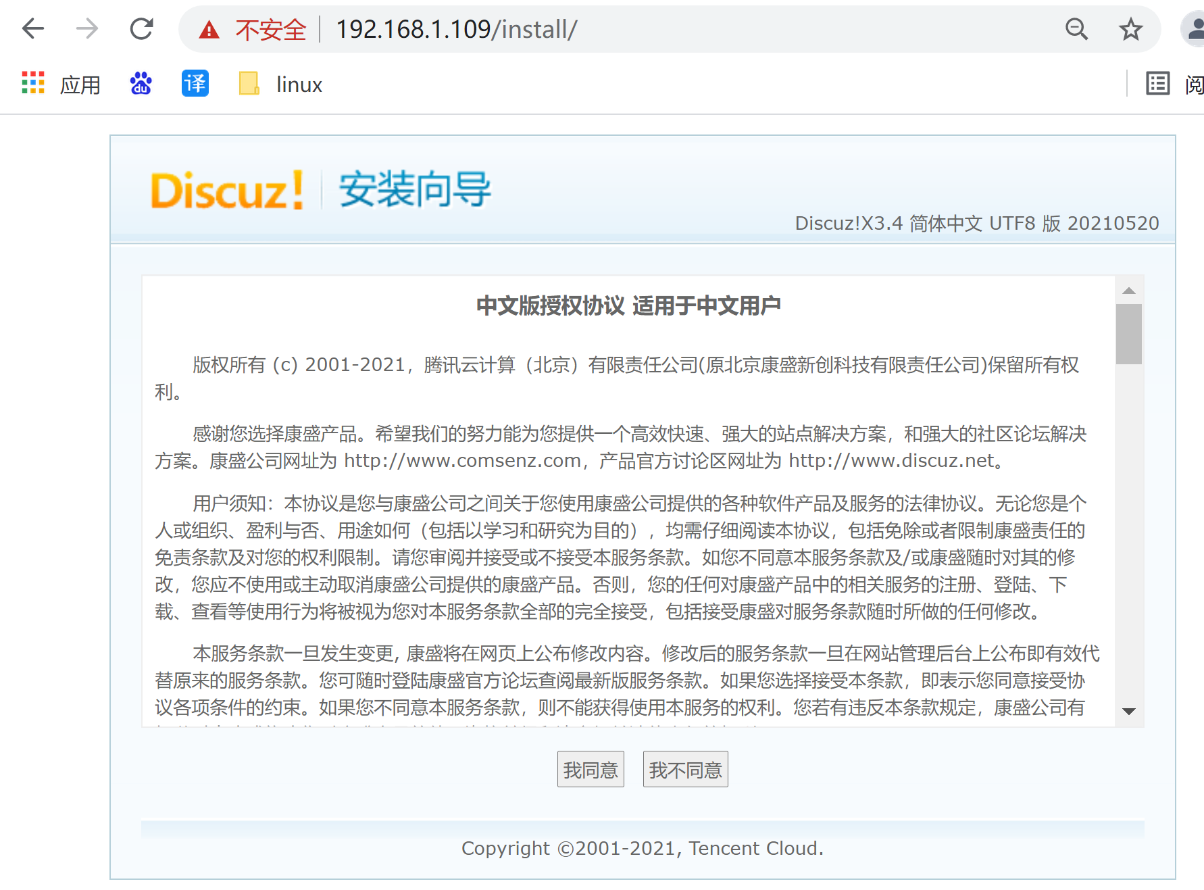
Task: Decline the license with 我不同意 button
Action: tap(685, 769)
